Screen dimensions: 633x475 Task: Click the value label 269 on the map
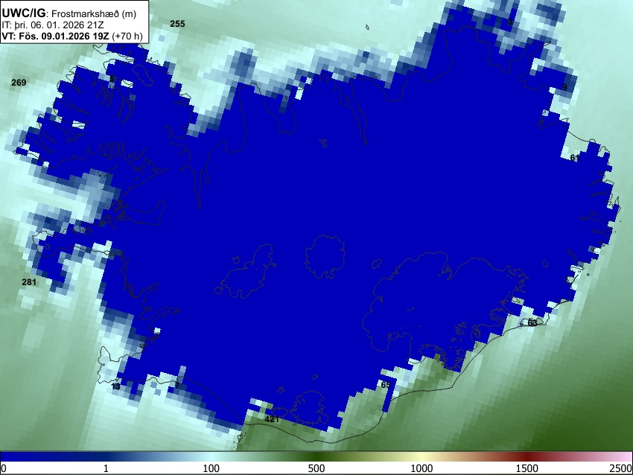pyautogui.click(x=19, y=83)
